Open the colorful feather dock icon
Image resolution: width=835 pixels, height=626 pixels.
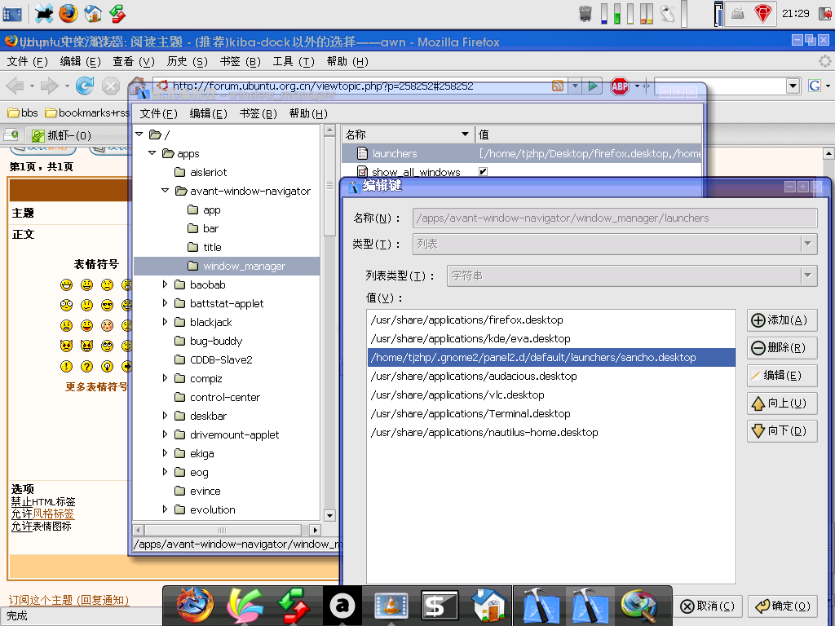tap(245, 606)
